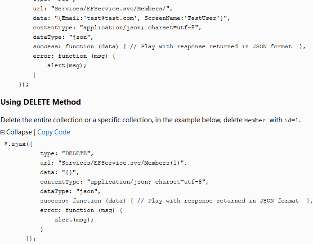The width and height of the screenshot is (313, 244).
Task: Click contentType line in DELETE block
Action: [124, 182]
